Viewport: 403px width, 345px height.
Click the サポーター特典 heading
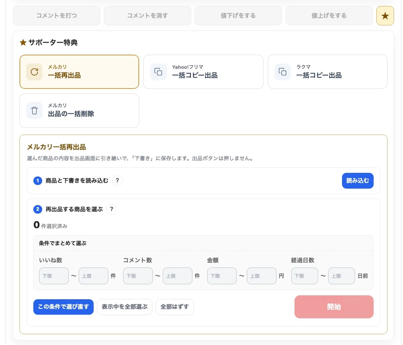49,42
